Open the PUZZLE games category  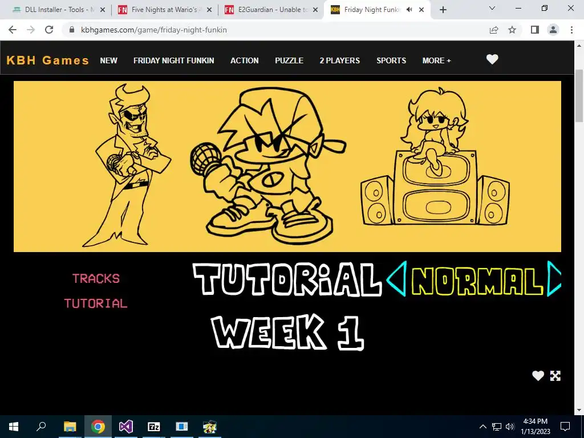point(289,60)
